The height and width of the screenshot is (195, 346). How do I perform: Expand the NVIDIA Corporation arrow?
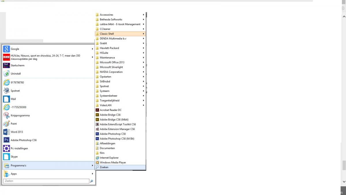(143, 72)
